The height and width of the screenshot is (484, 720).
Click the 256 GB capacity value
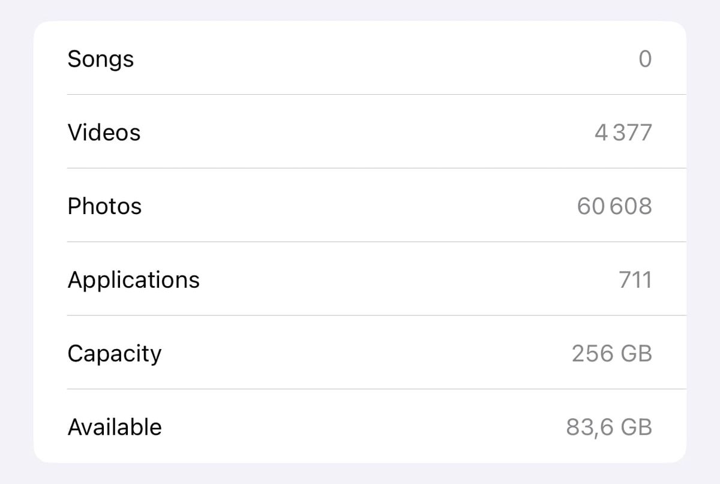[613, 353]
